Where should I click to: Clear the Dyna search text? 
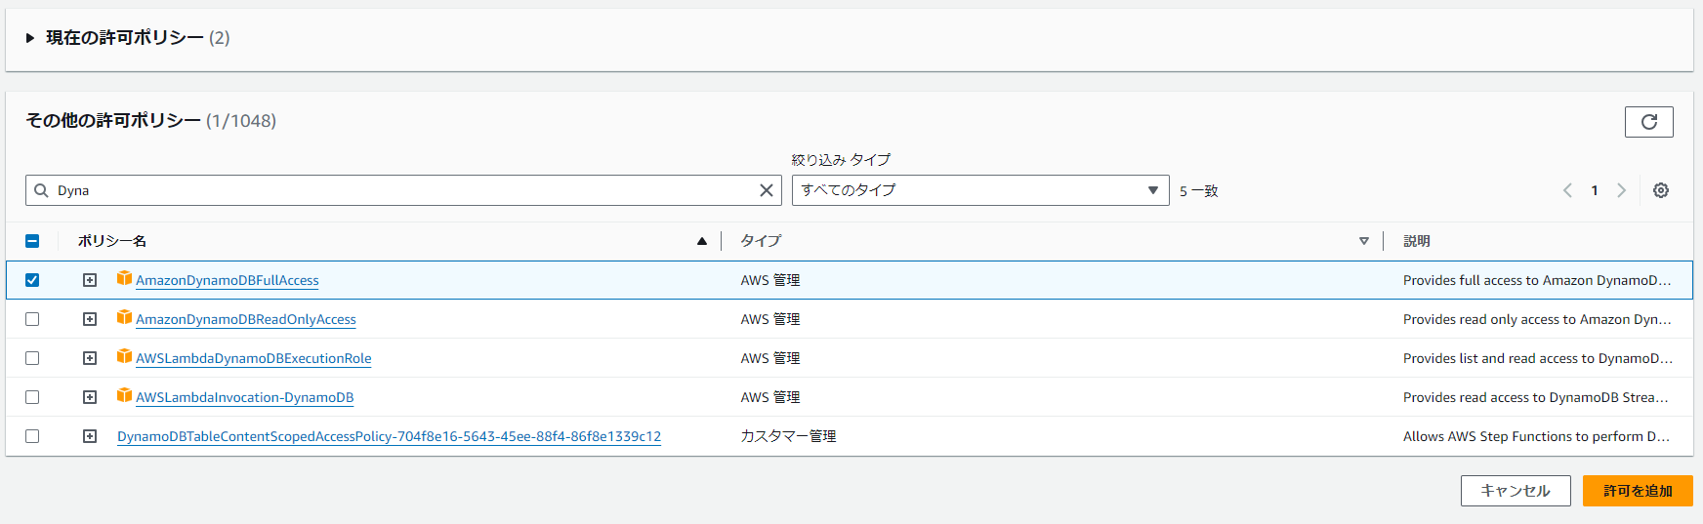(767, 190)
